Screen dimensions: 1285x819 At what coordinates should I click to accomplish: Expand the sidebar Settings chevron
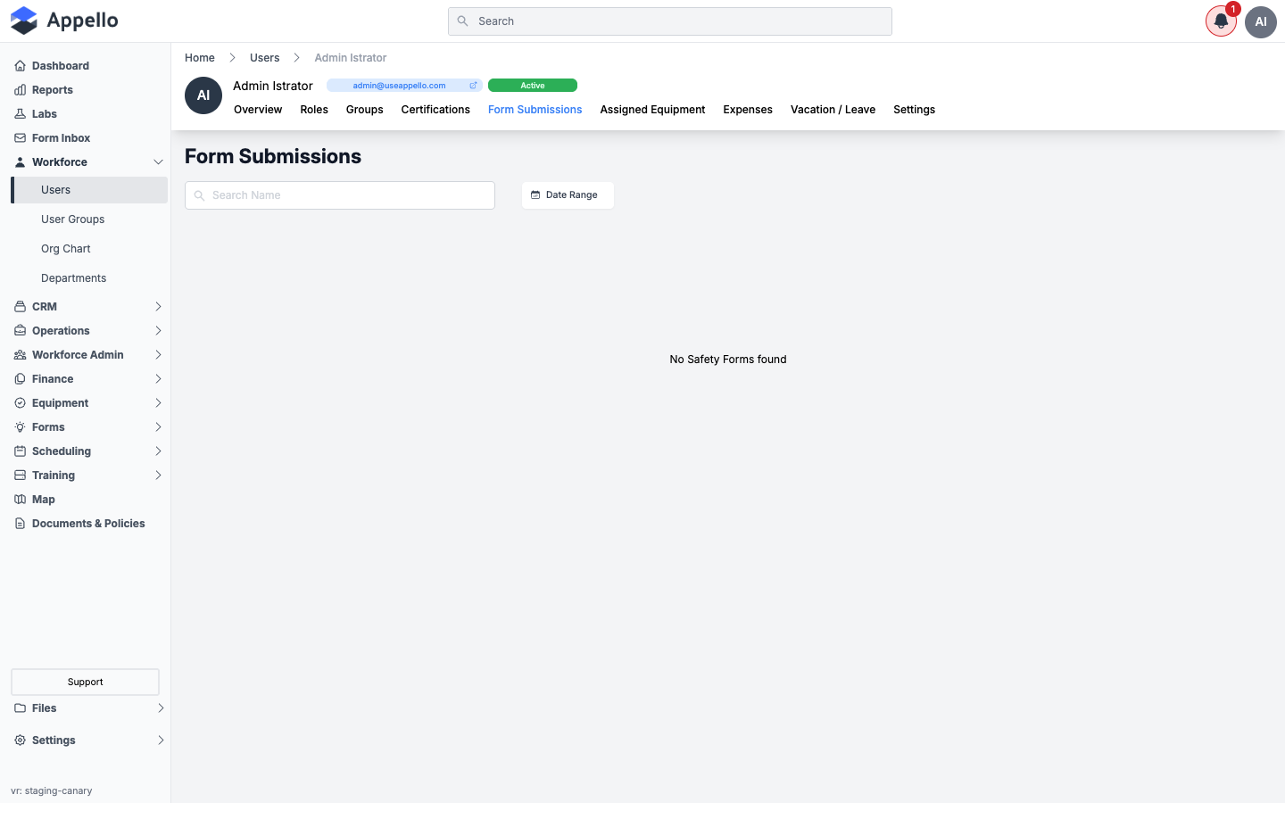tap(161, 740)
